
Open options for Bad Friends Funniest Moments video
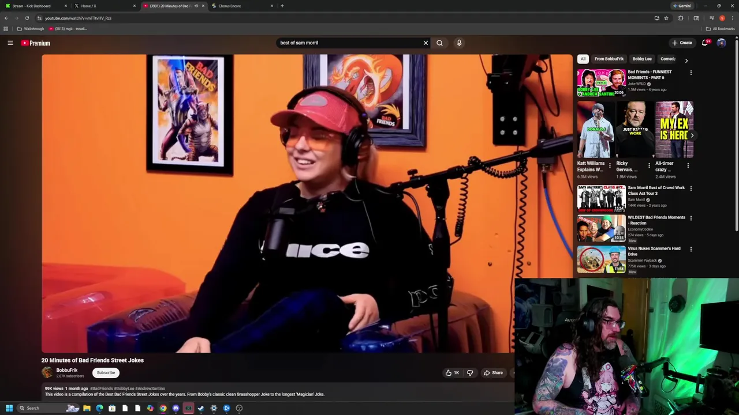691,73
